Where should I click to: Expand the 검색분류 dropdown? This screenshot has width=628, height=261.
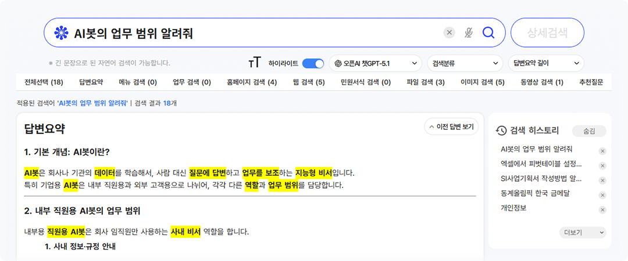465,63
